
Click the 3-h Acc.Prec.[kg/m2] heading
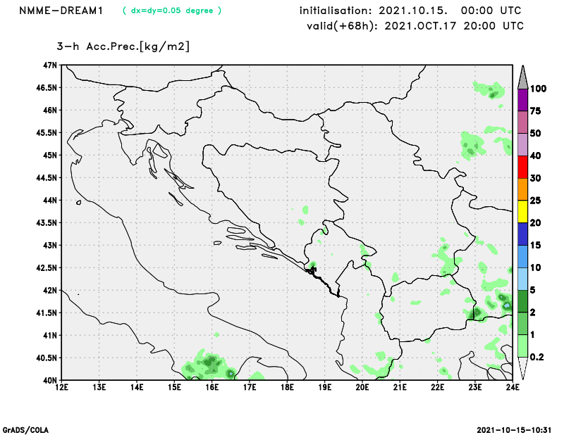pyautogui.click(x=123, y=46)
